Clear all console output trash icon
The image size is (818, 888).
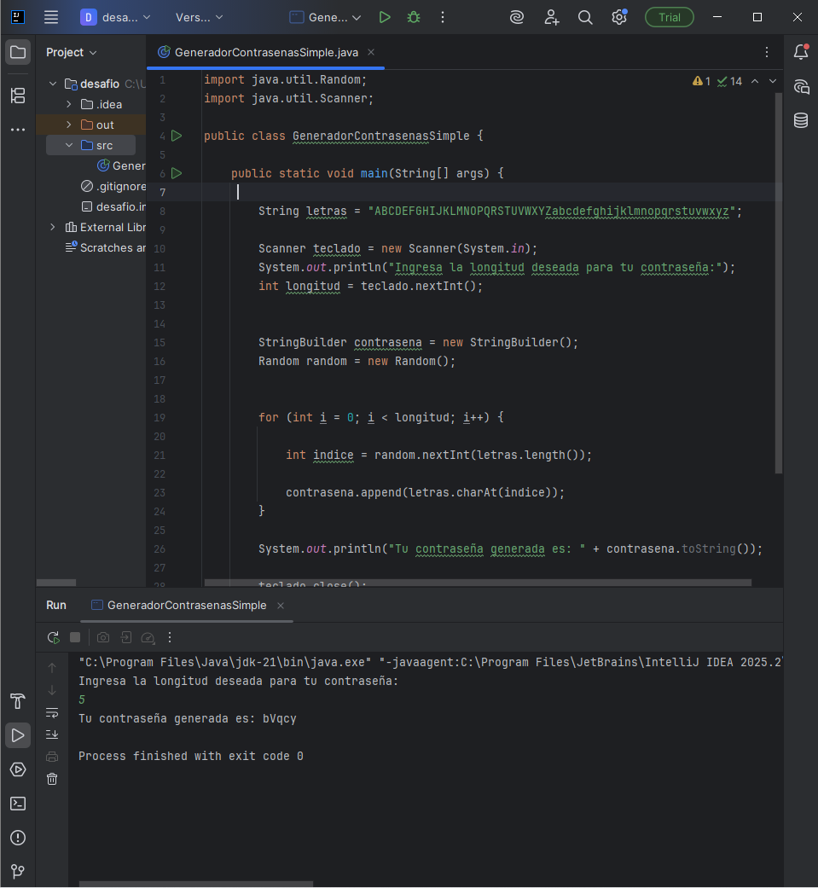tap(52, 780)
